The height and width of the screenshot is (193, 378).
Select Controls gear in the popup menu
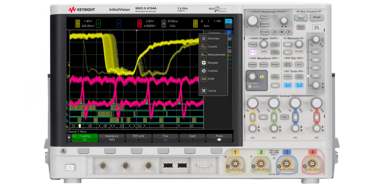(x=204, y=71)
